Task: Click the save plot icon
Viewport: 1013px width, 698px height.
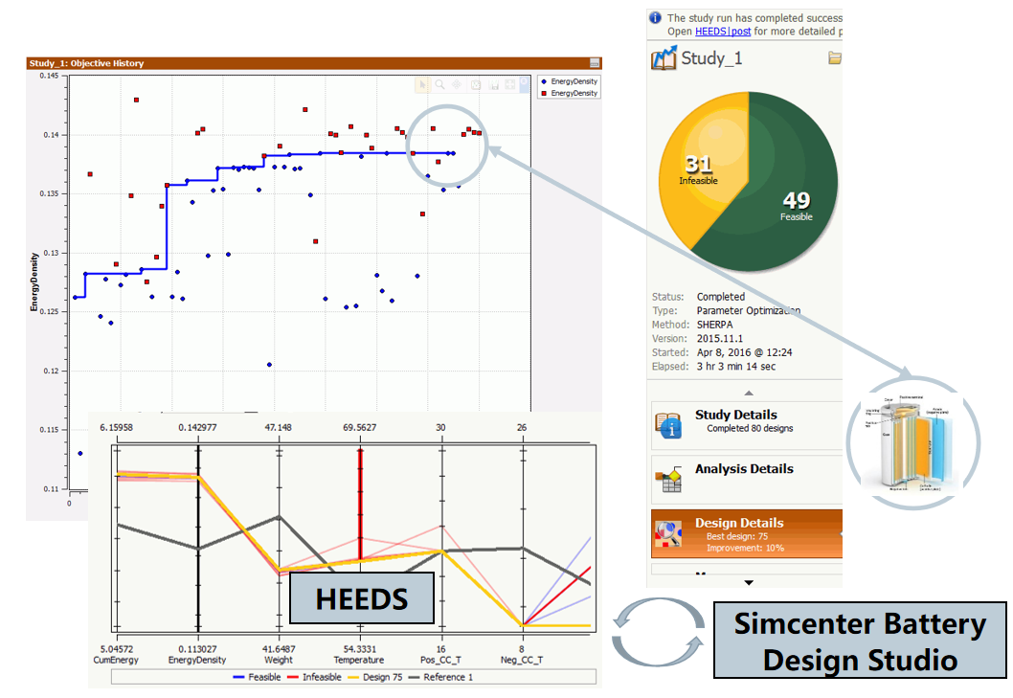Action: click(x=494, y=84)
